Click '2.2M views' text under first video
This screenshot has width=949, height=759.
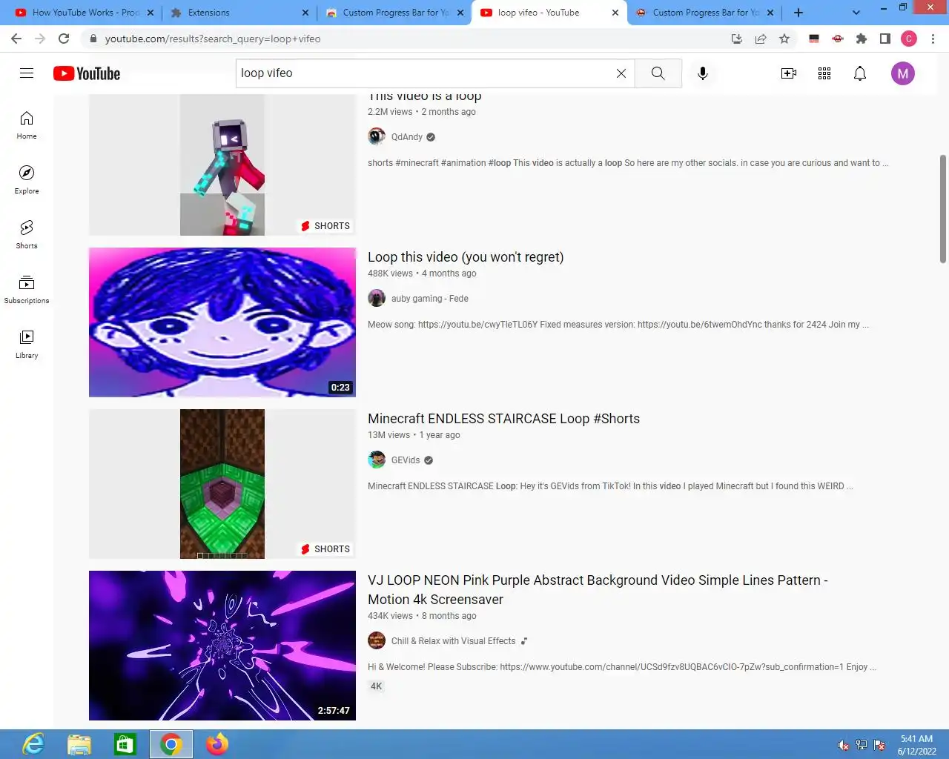[390, 112]
